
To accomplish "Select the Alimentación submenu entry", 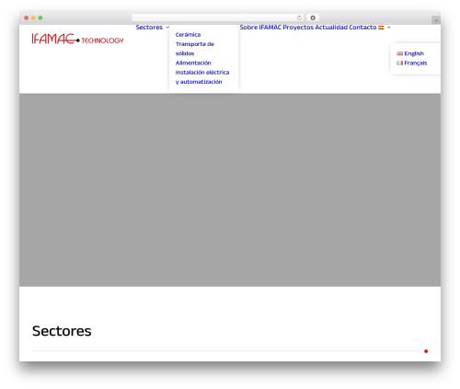I will point(193,63).
